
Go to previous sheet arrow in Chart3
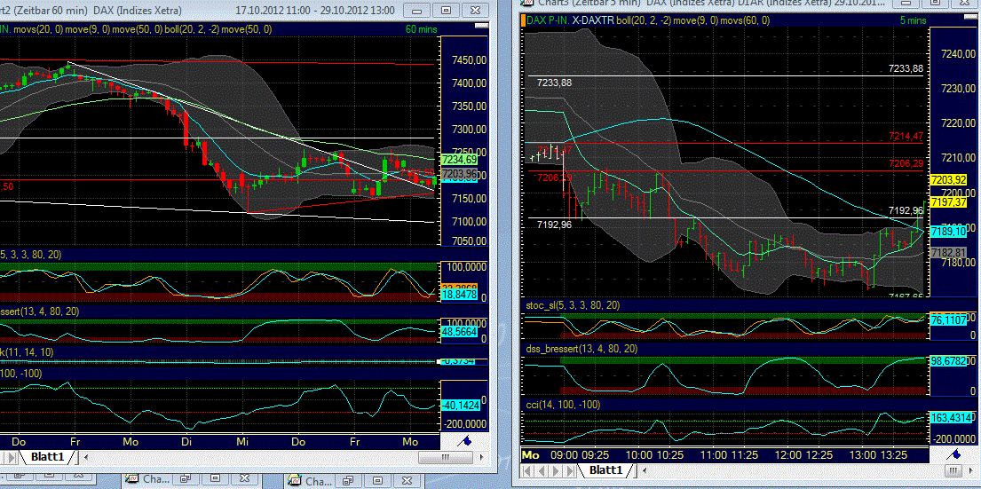[x=542, y=470]
